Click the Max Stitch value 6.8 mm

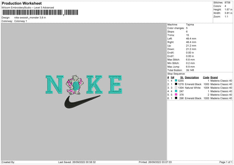click(190, 60)
